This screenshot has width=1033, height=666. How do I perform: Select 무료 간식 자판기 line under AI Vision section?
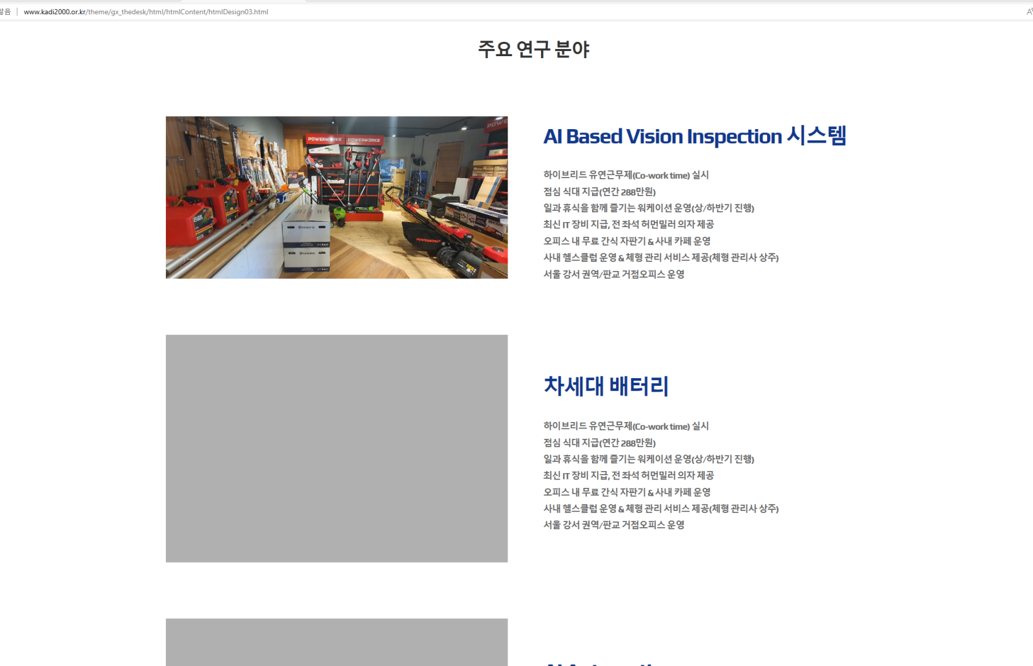coord(627,241)
